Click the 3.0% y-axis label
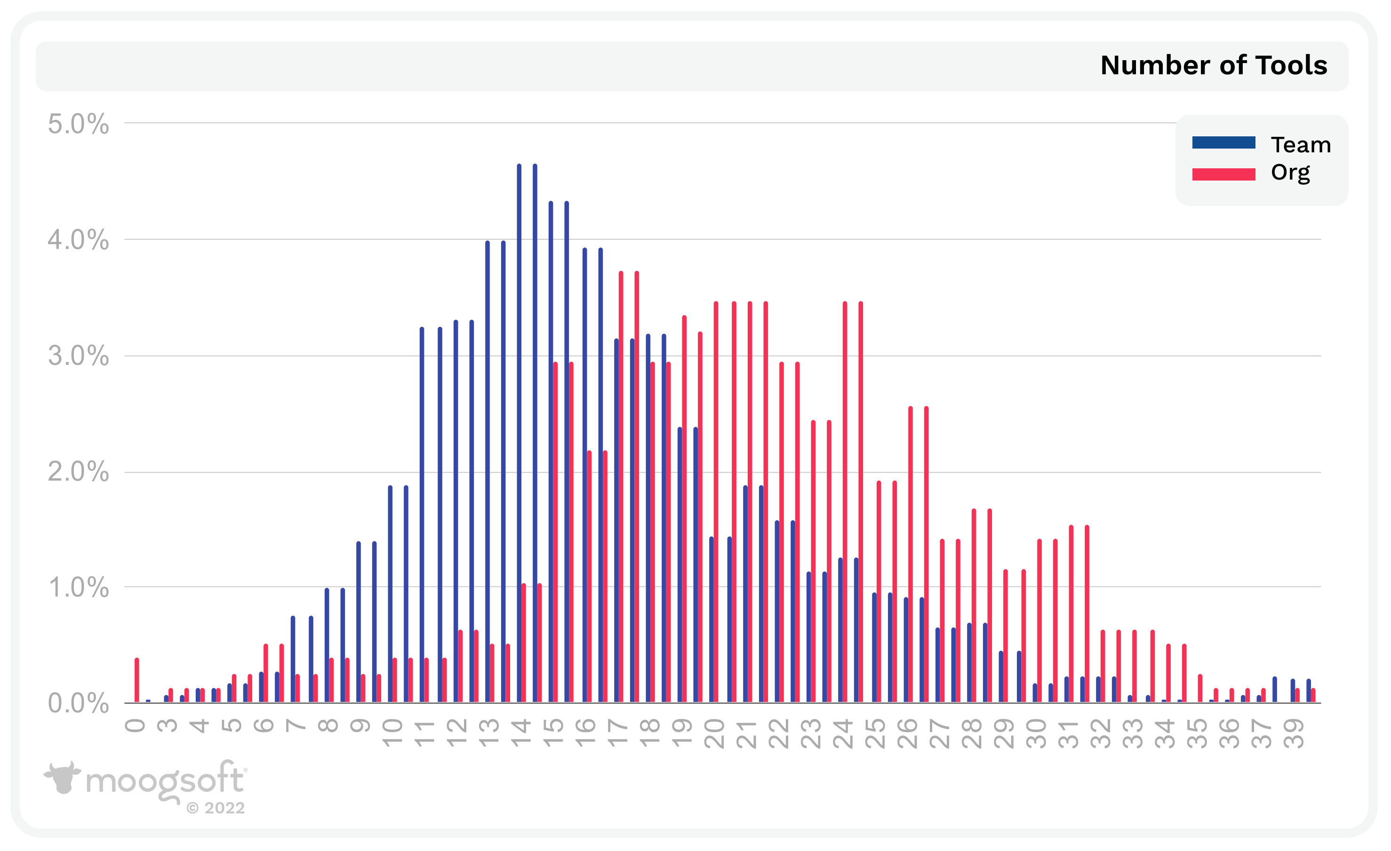 click(x=78, y=356)
